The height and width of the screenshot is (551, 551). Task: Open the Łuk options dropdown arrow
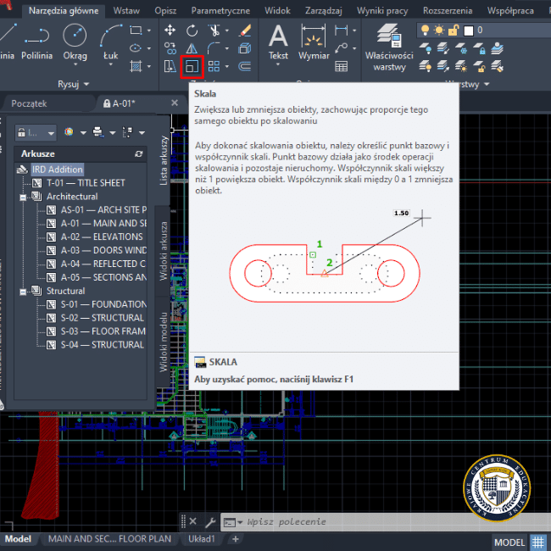(x=111, y=64)
